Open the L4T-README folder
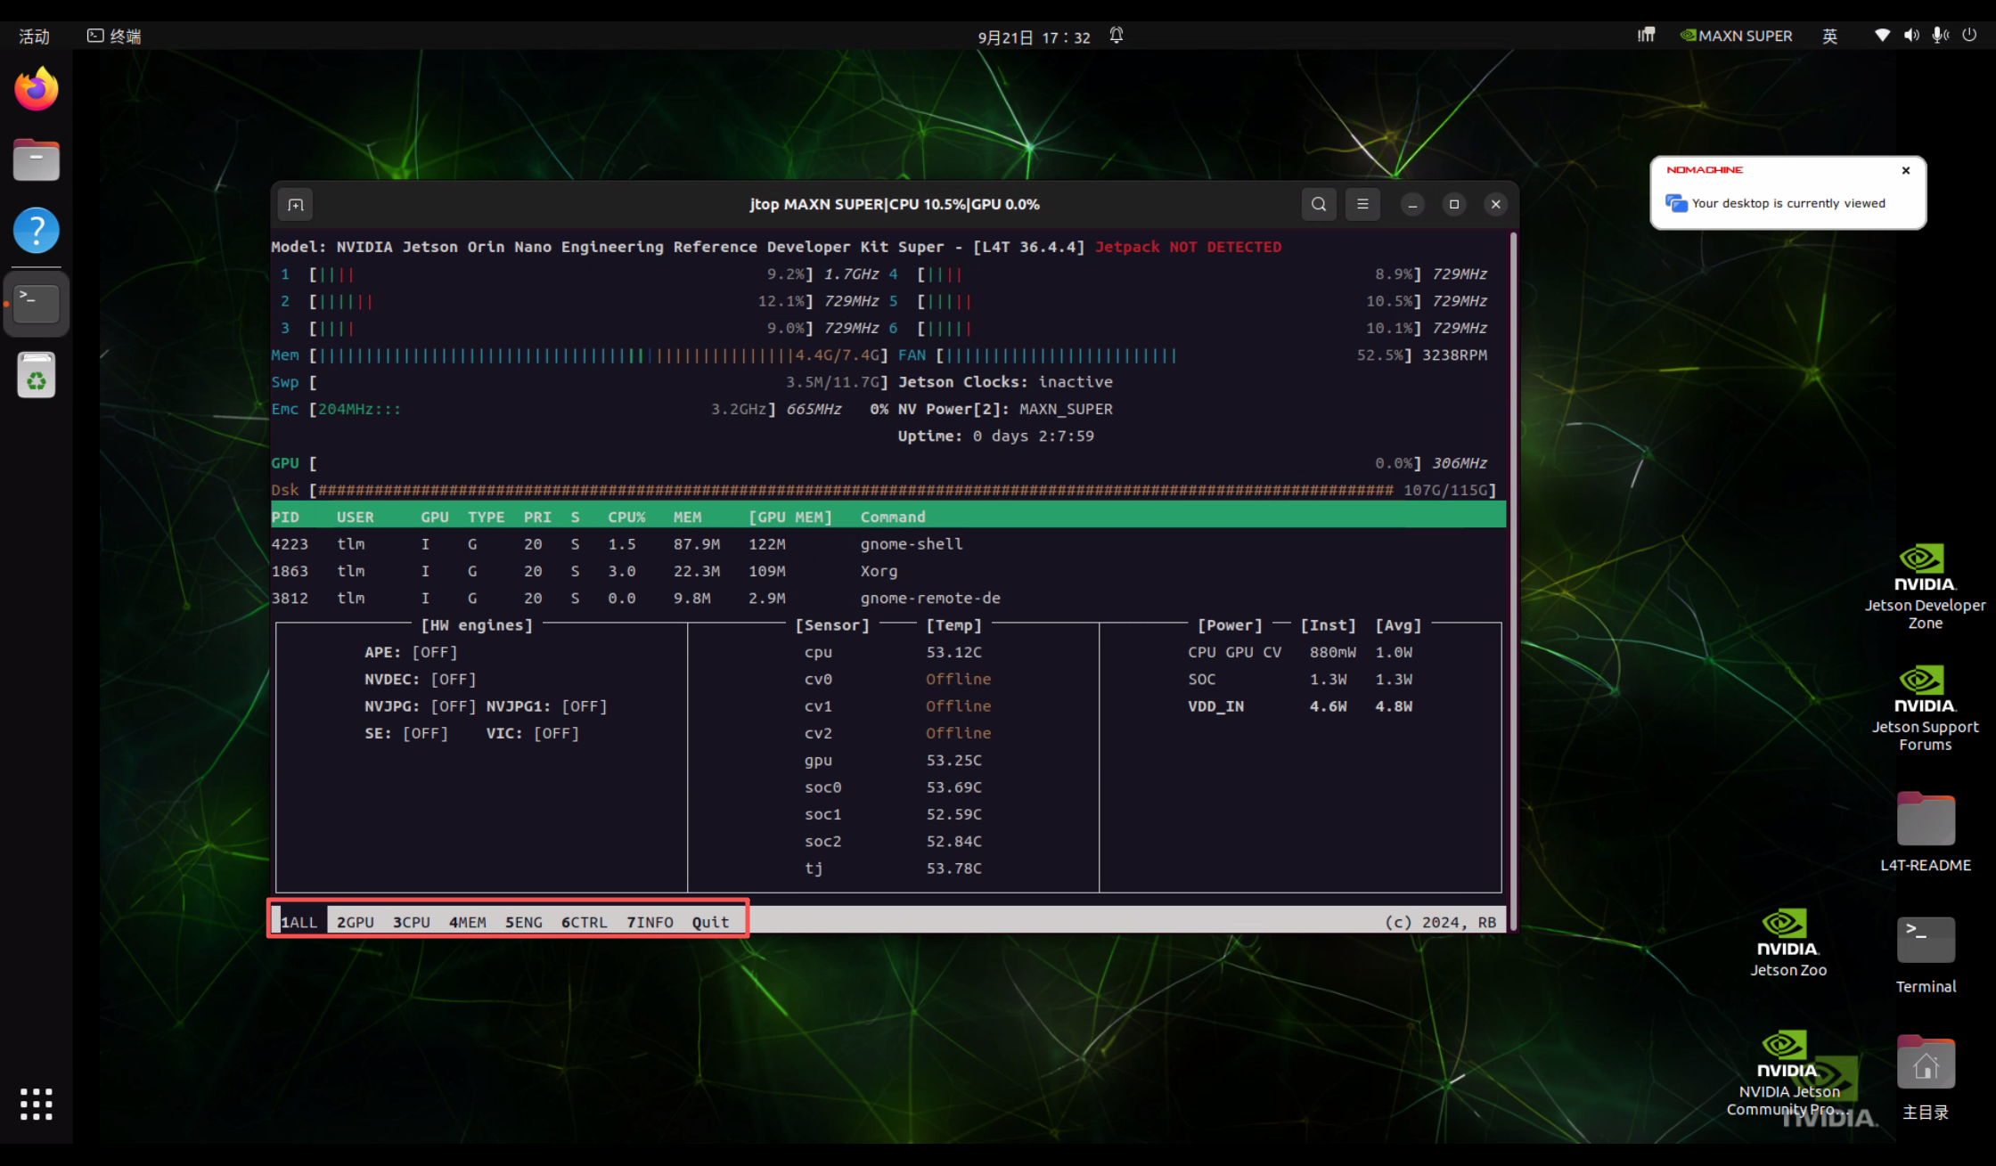 pyautogui.click(x=1925, y=831)
